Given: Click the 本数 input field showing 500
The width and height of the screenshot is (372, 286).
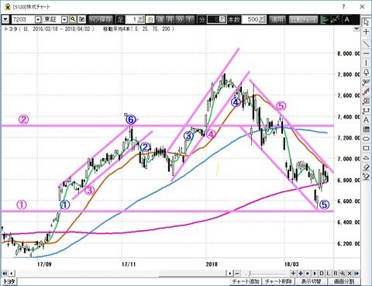Looking at the screenshot, I should tap(250, 19).
